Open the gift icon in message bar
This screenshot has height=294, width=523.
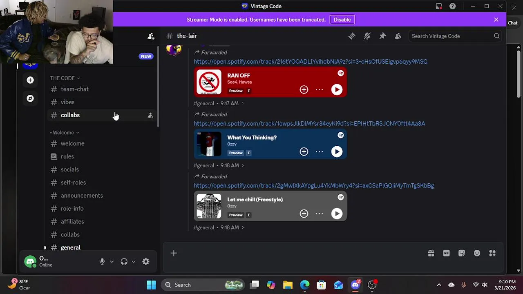point(431,253)
